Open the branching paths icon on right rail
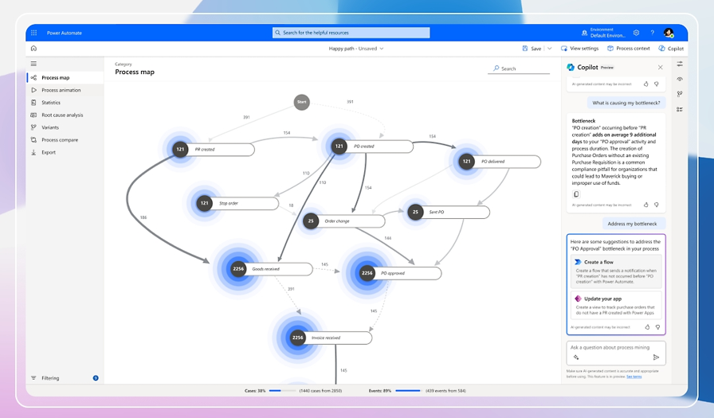Viewport: 714px width, 418px height. click(x=680, y=94)
